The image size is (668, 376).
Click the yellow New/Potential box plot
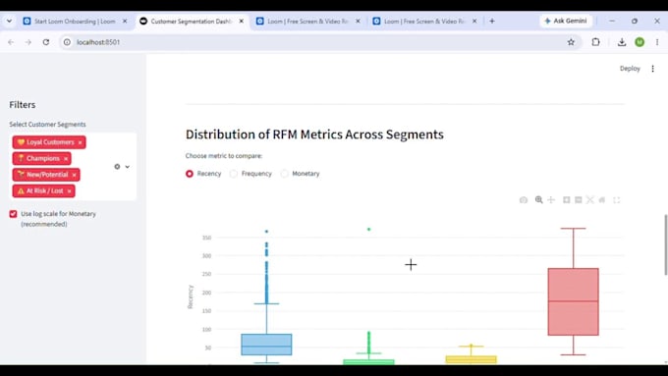point(472,360)
